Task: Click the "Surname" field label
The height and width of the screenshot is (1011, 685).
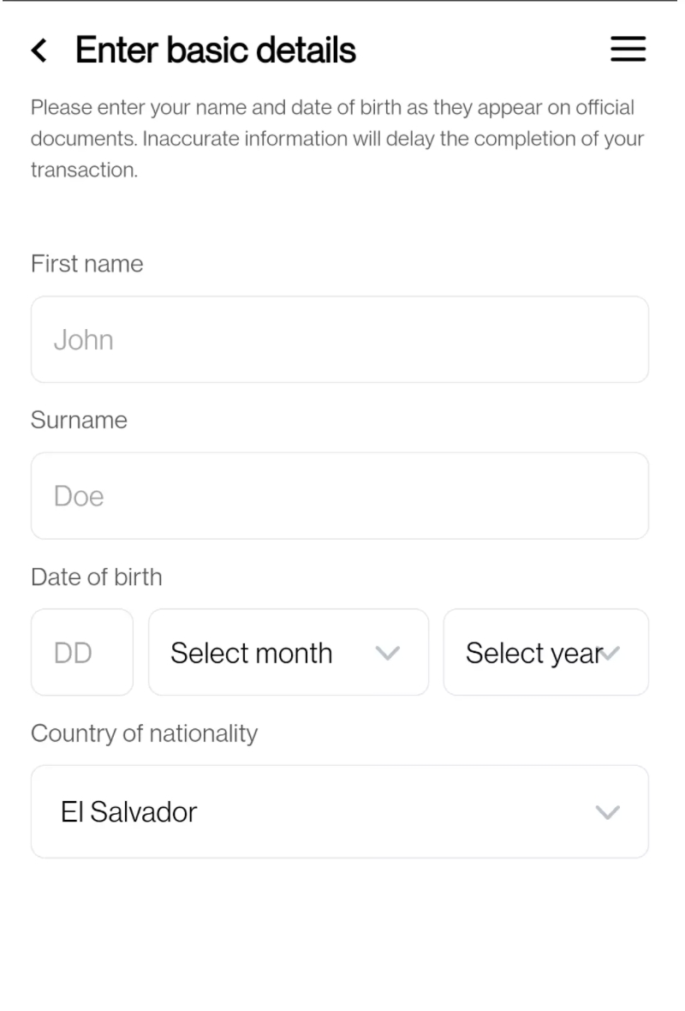Action: pos(79,421)
